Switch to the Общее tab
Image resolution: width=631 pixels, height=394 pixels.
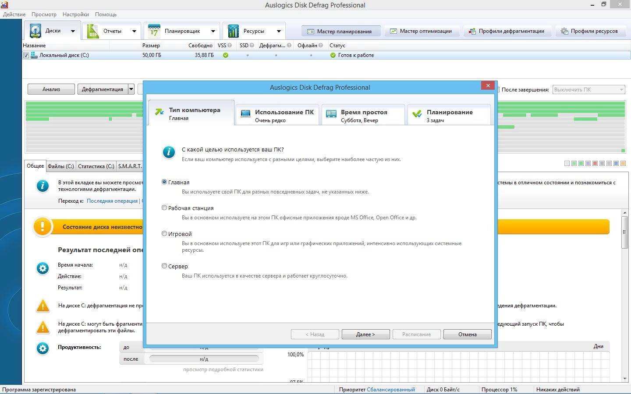[35, 166]
